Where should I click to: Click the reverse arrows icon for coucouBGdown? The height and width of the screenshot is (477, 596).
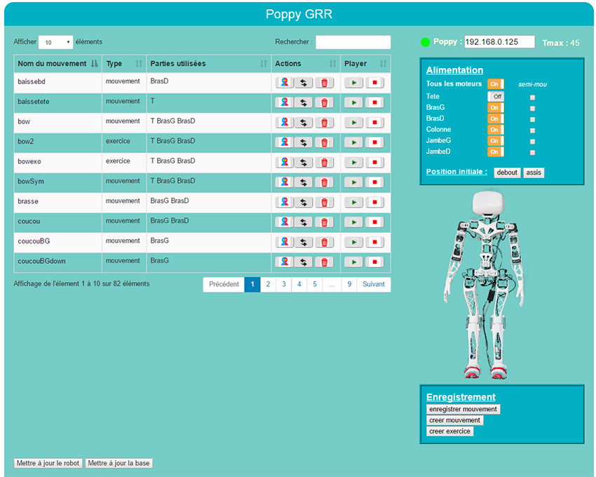[x=304, y=262]
